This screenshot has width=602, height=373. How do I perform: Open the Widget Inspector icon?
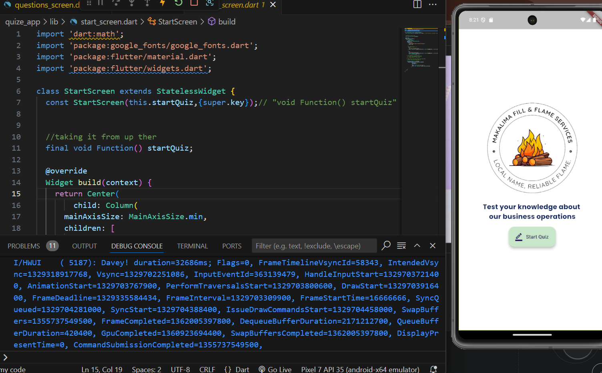point(210,2)
